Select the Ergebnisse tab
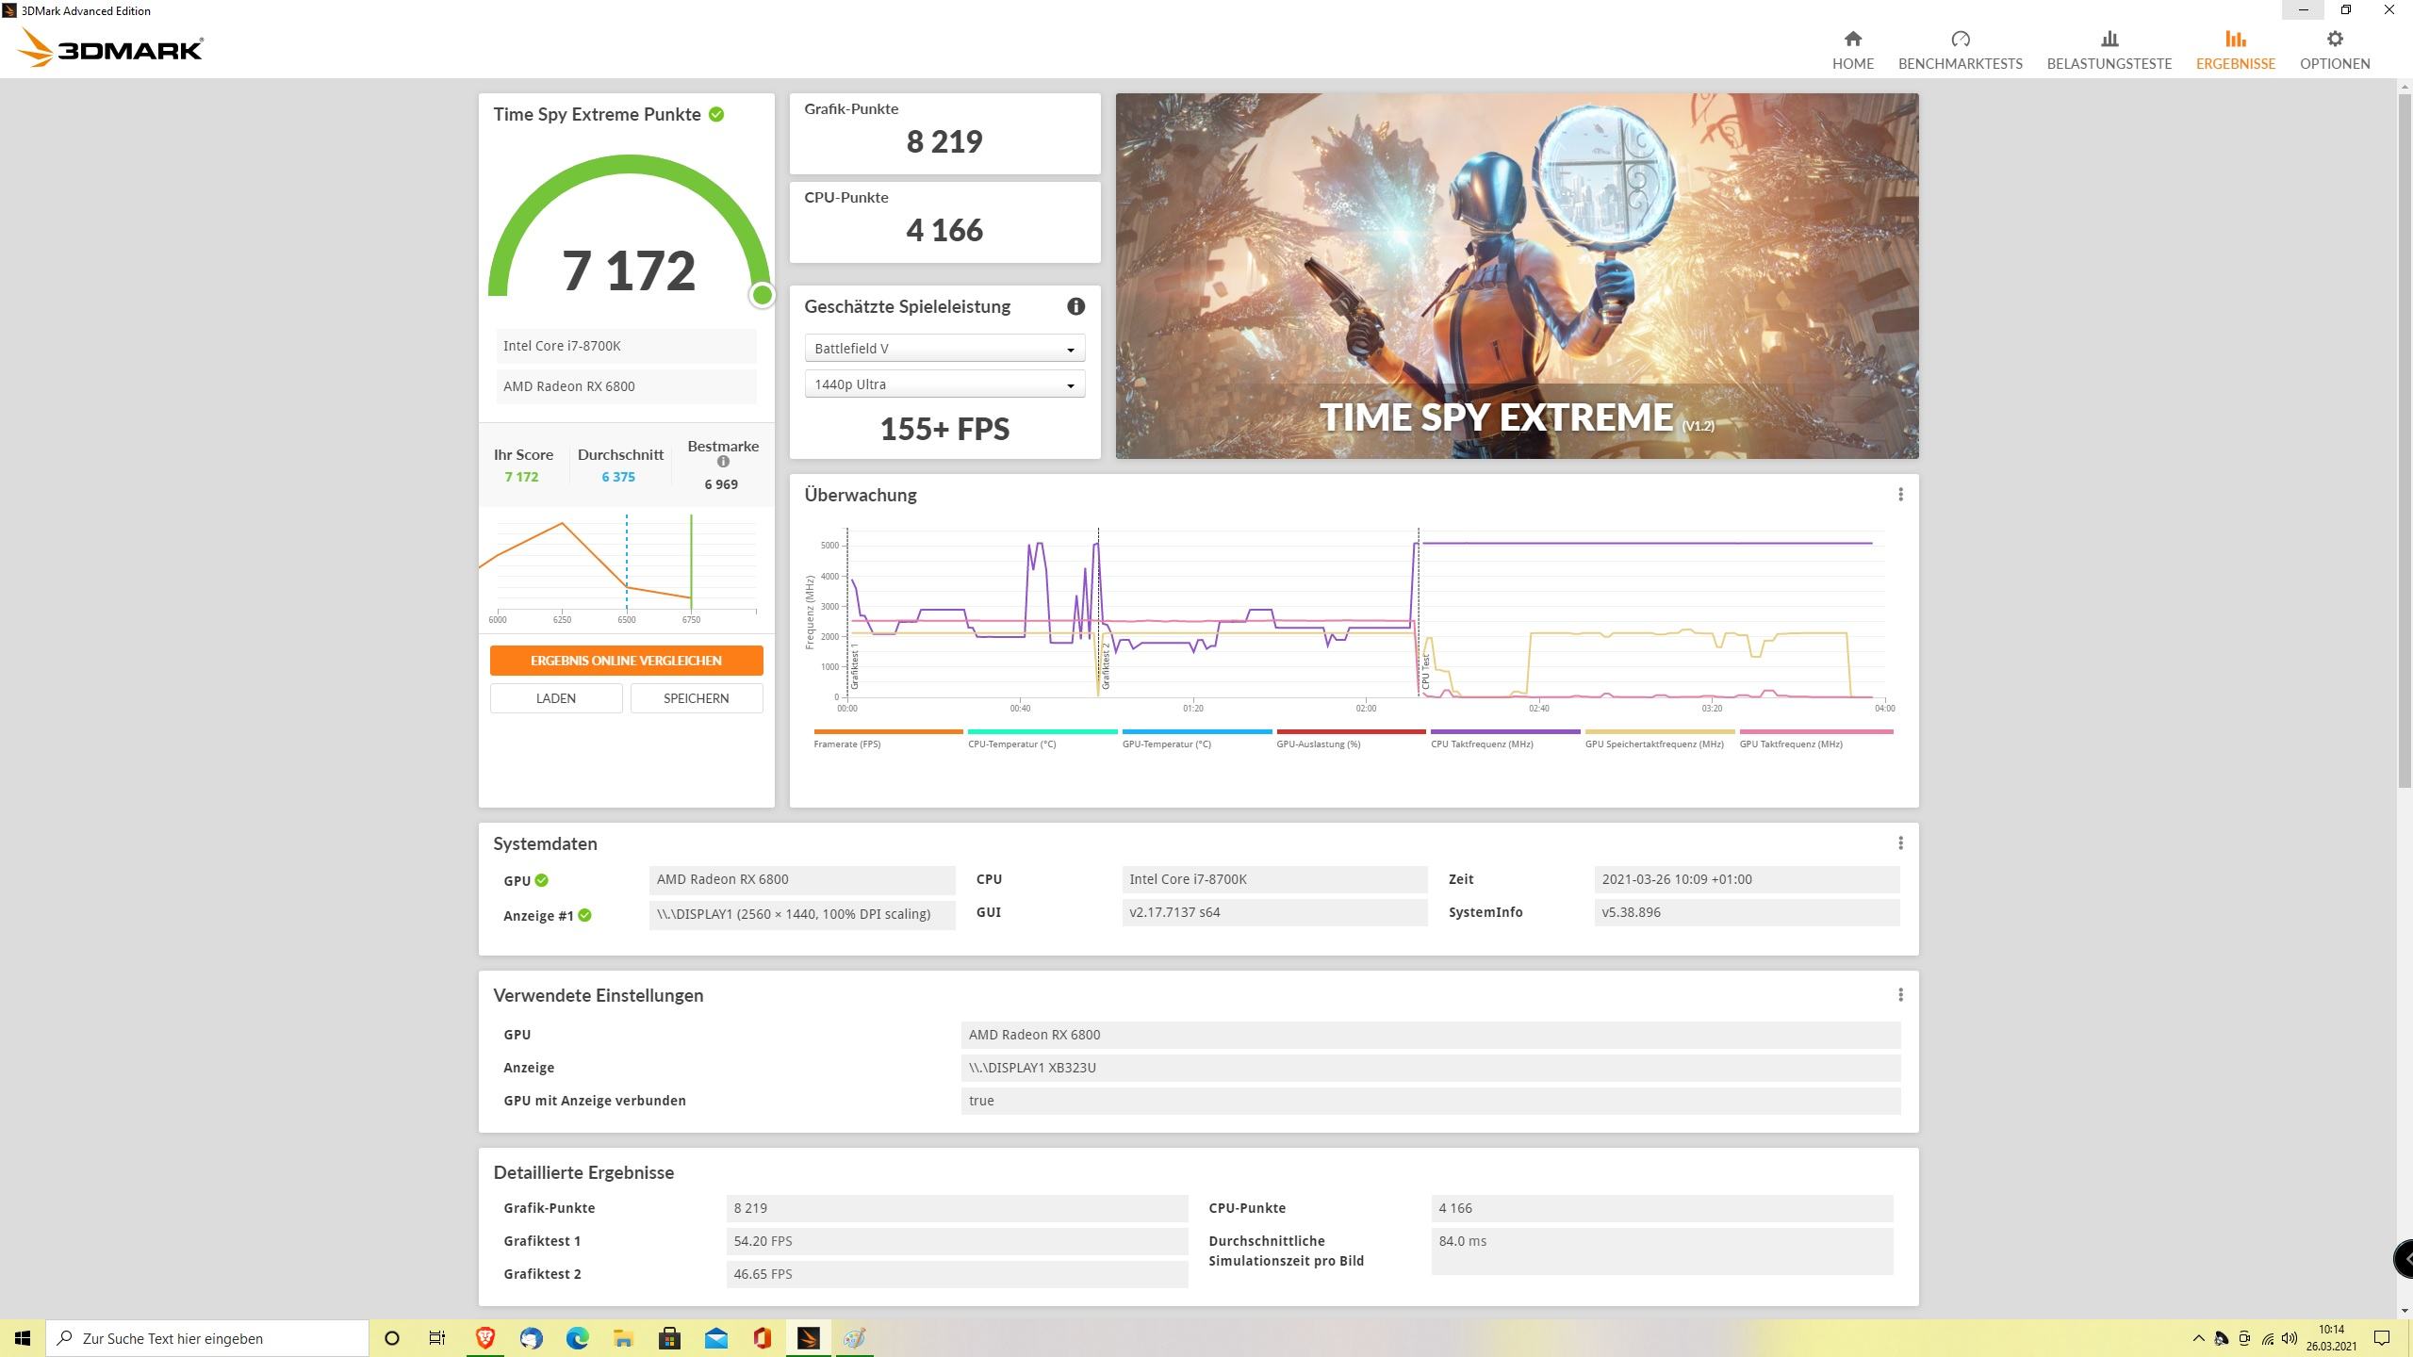 pyautogui.click(x=2235, y=50)
